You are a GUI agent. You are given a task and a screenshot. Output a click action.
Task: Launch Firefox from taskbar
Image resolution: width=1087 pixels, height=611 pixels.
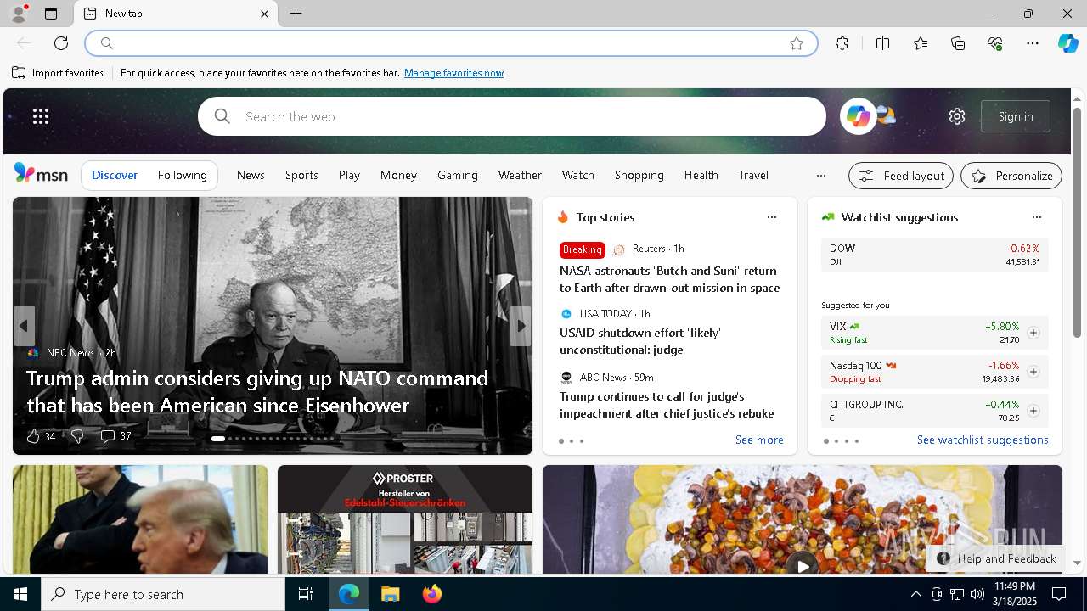click(x=432, y=594)
